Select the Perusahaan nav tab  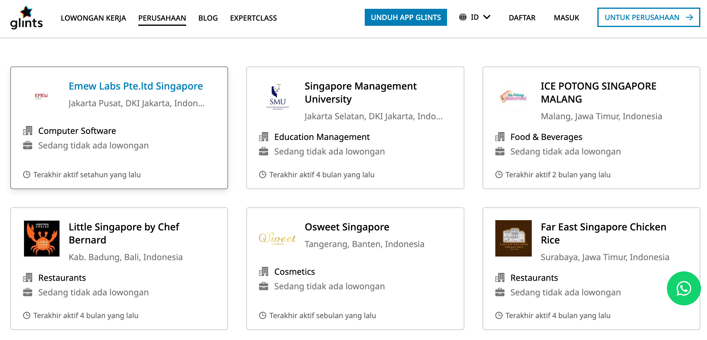pyautogui.click(x=162, y=18)
